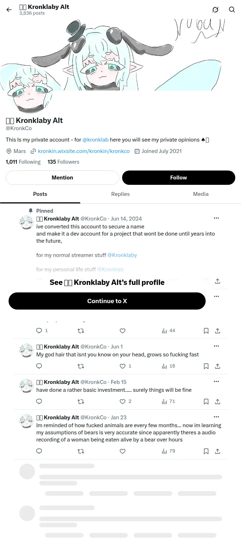
Task: Open the kronkin.wixsite.com profile link
Action: [84, 151]
